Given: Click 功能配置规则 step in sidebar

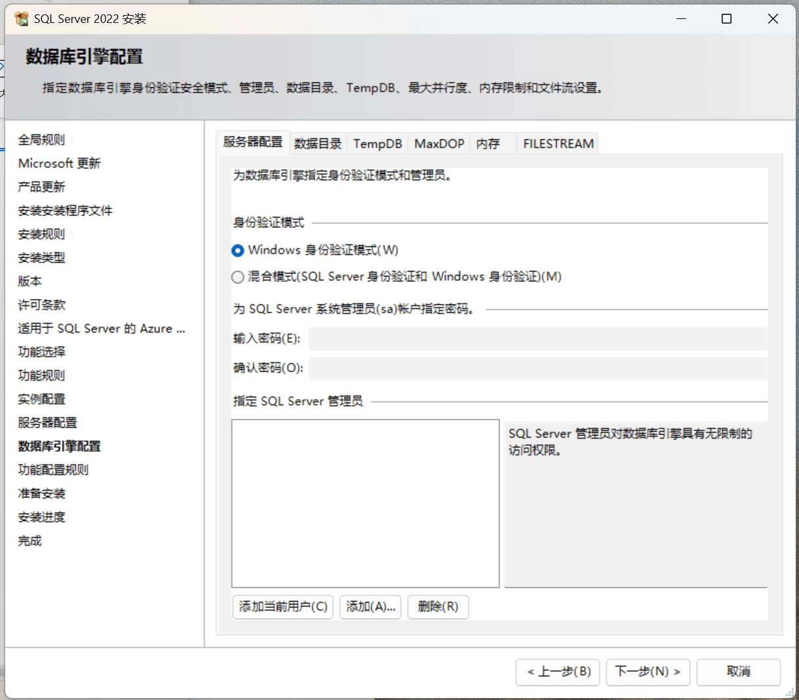Looking at the screenshot, I should click(x=53, y=470).
